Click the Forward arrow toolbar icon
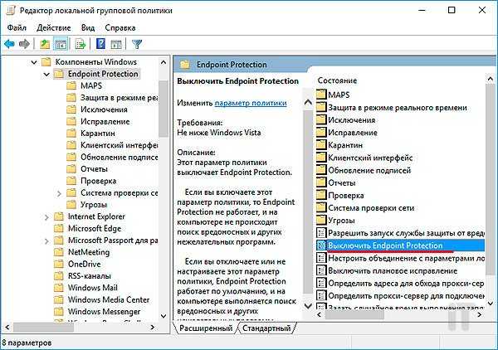The image size is (498, 350). pyautogui.click(x=24, y=44)
